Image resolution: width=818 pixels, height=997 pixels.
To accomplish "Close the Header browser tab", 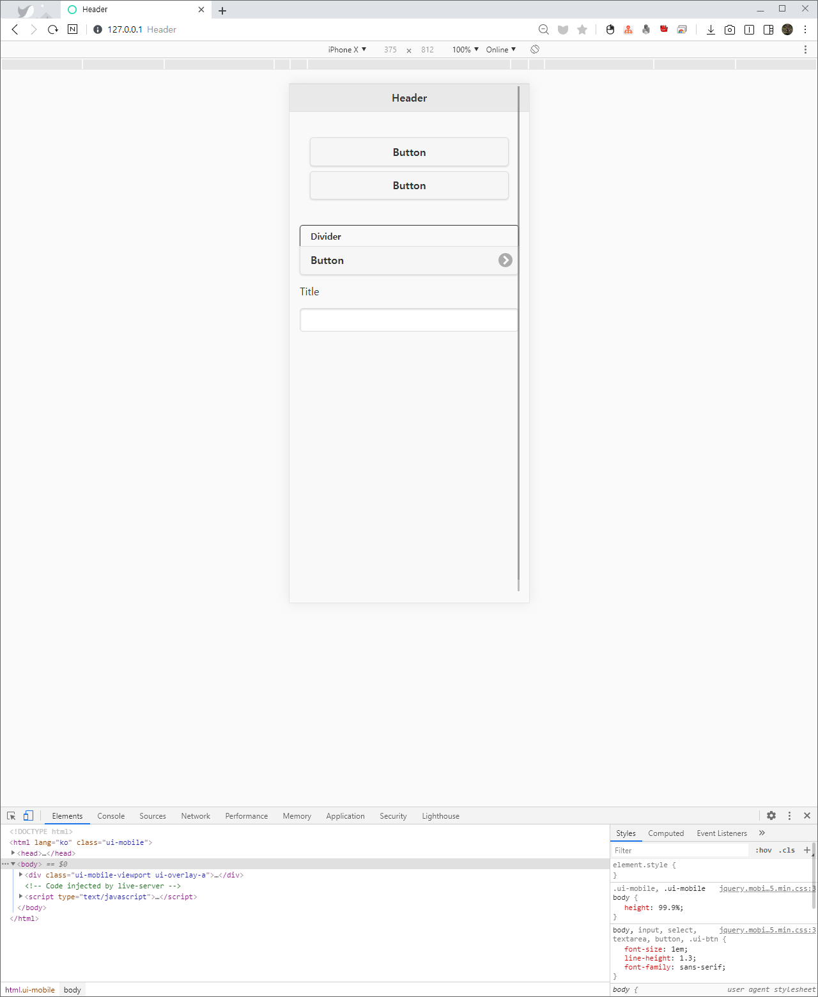I will 201,10.
